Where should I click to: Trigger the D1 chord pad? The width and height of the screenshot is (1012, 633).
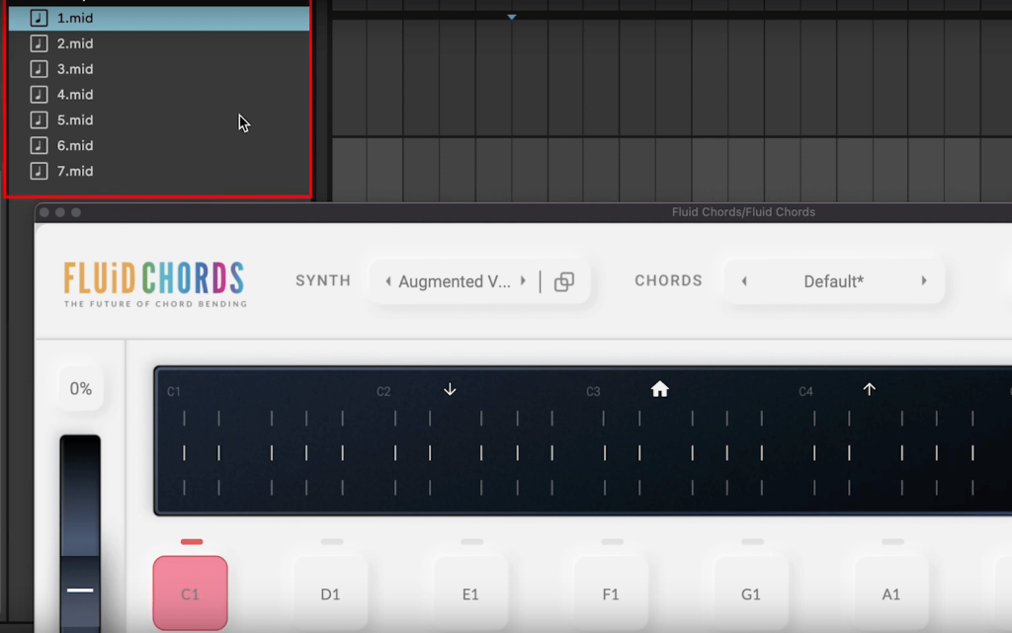pos(330,593)
